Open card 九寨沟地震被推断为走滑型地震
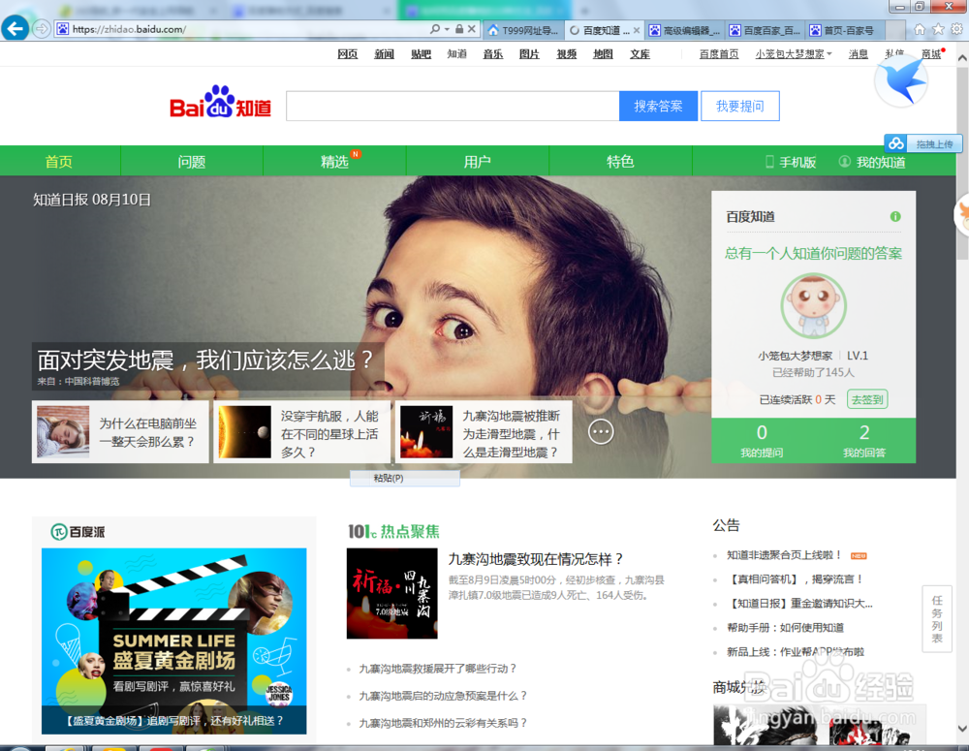The image size is (969, 751). pos(484,431)
